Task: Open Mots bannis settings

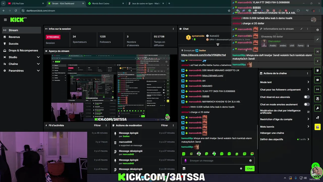Action: [x=285, y=127]
